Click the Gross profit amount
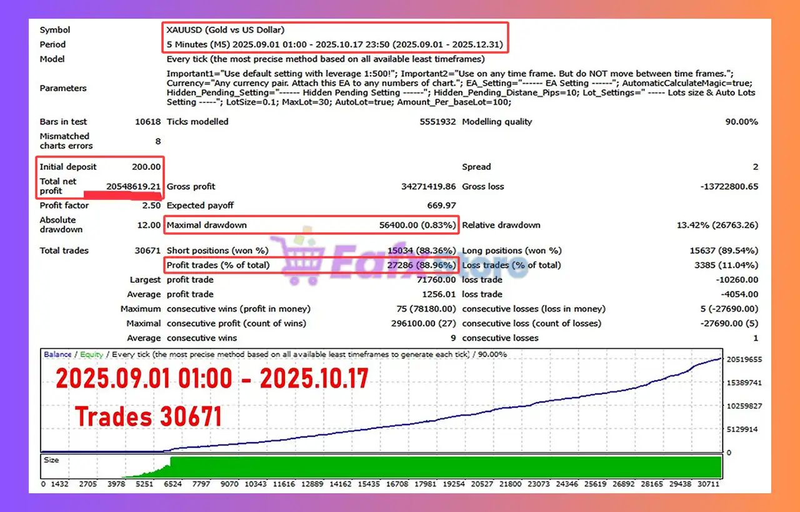This screenshot has width=800, height=512. click(428, 186)
